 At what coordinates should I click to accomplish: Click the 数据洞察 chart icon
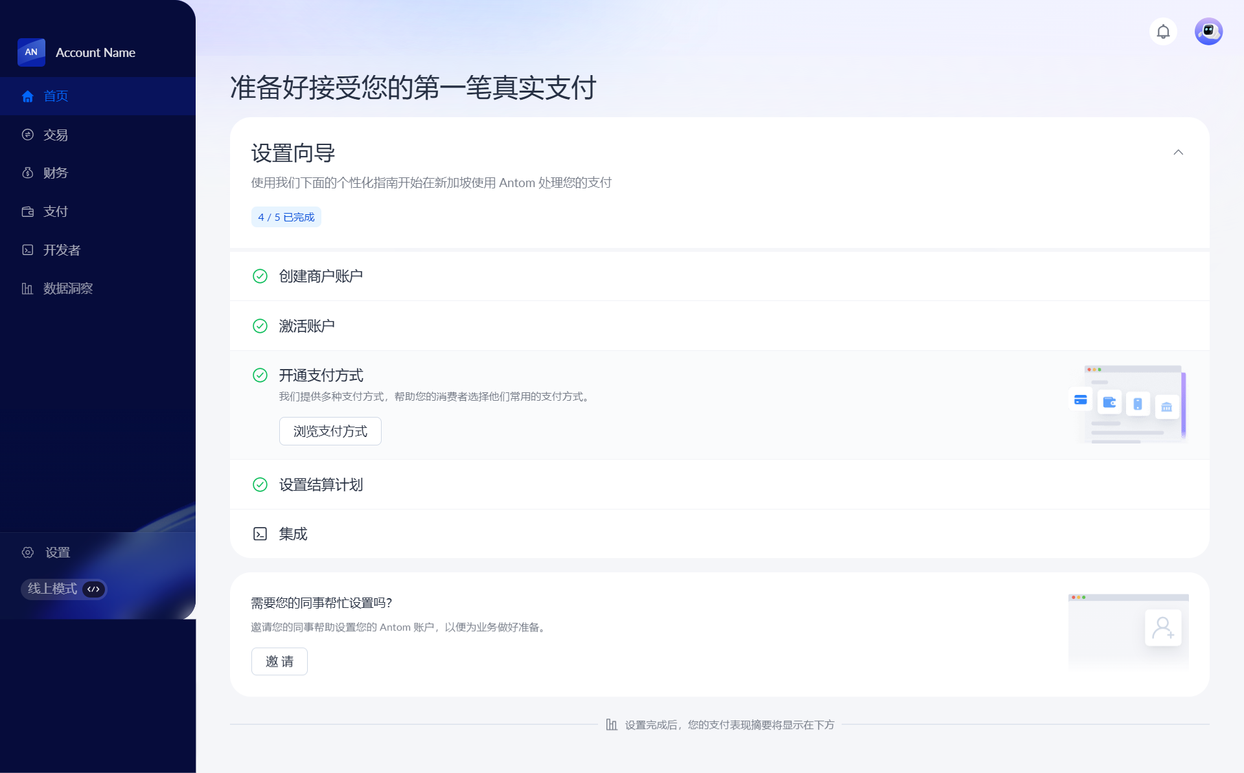pyautogui.click(x=27, y=288)
